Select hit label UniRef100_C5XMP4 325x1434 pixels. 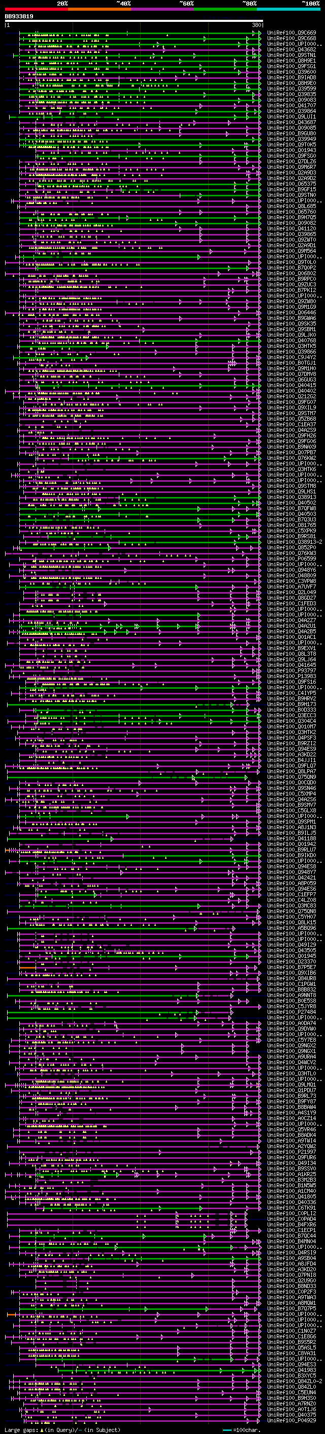(x=291, y=794)
